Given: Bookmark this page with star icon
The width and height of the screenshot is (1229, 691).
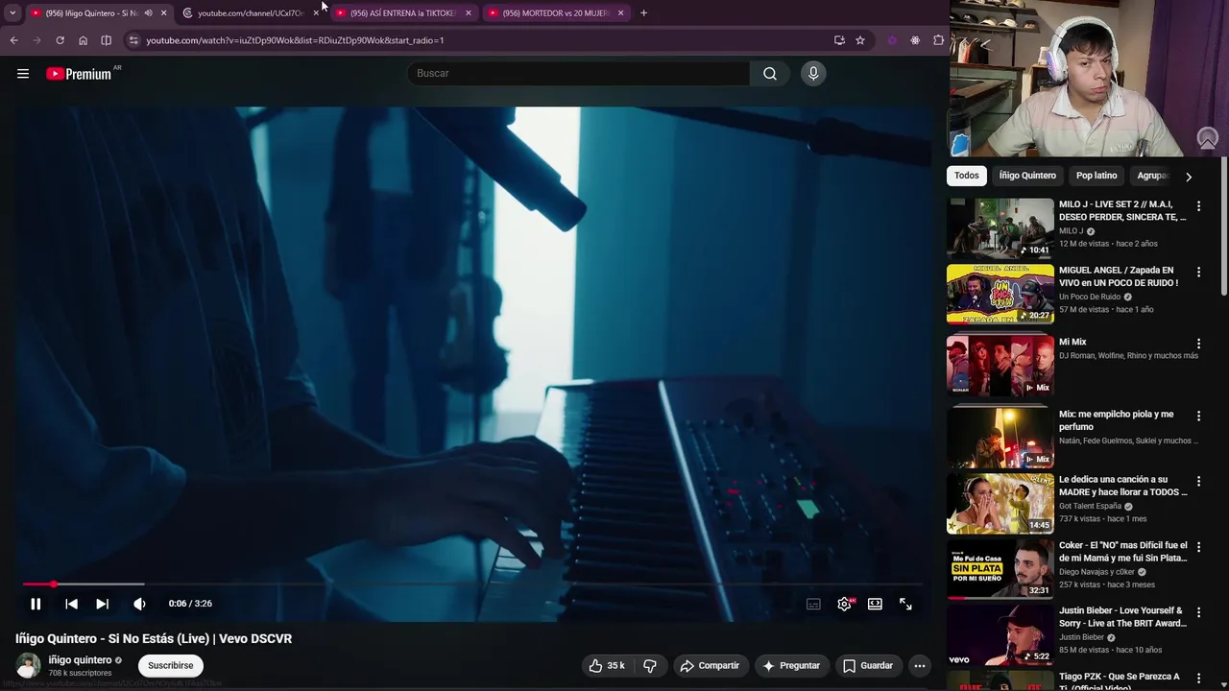Looking at the screenshot, I should click(x=860, y=40).
